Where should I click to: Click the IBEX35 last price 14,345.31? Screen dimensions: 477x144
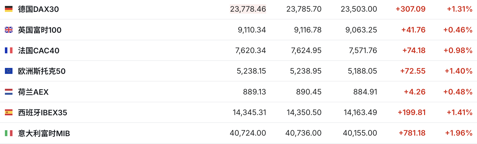[x=249, y=112]
